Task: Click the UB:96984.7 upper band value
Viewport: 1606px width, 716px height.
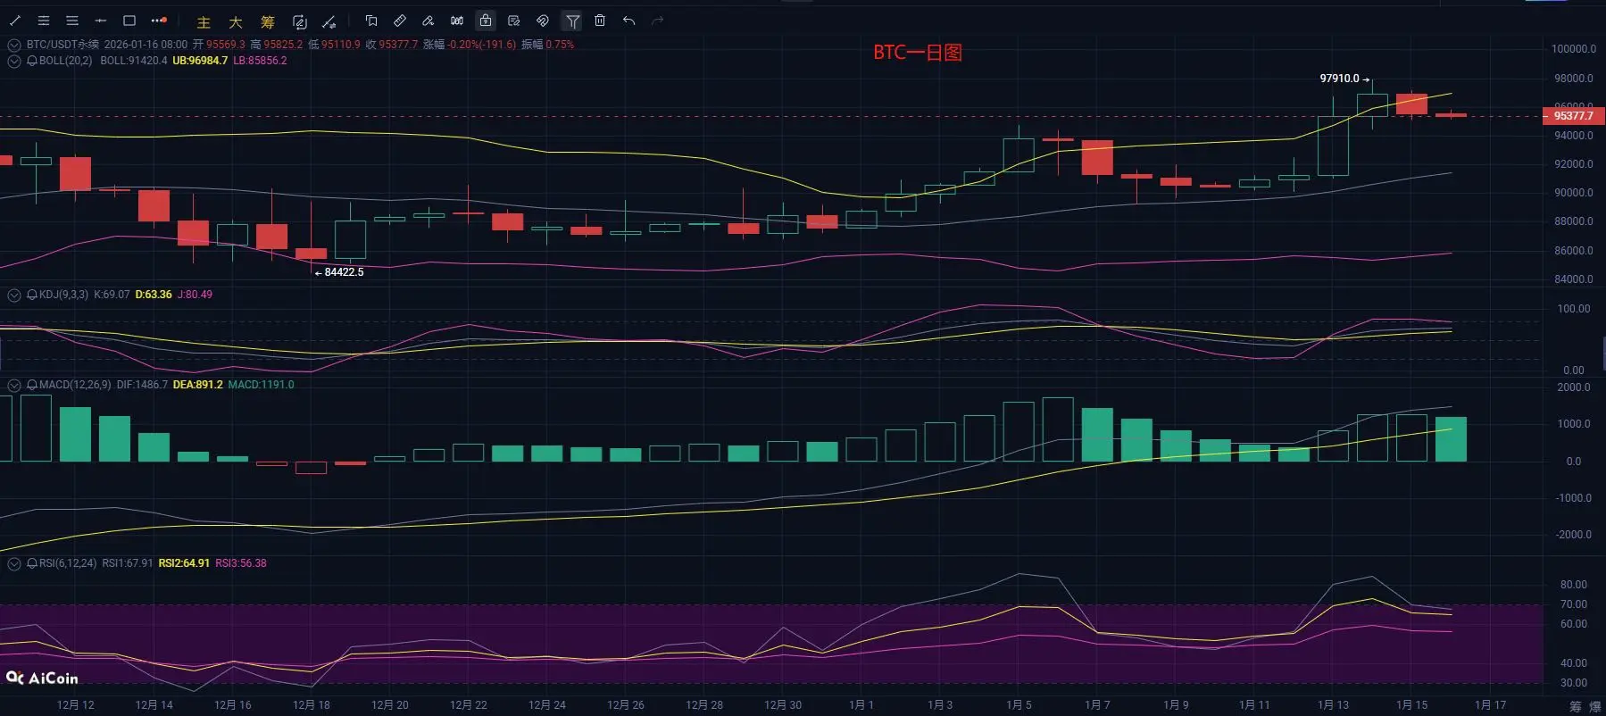Action: (x=200, y=61)
